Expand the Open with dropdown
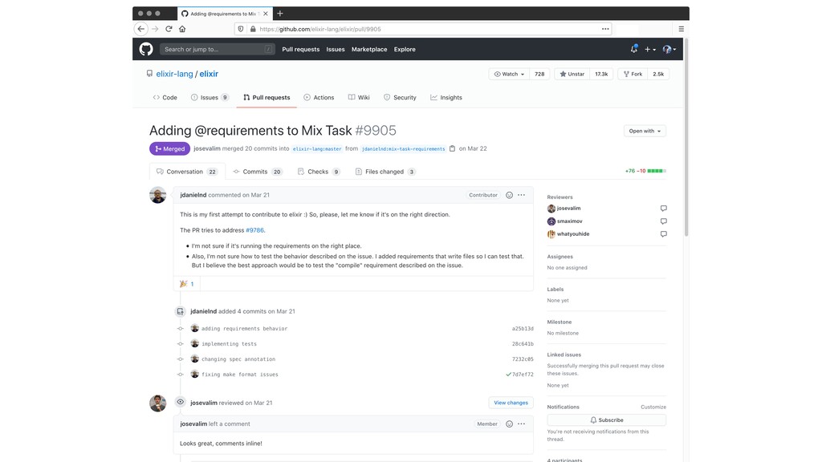The height and width of the screenshot is (462, 822). pyautogui.click(x=645, y=131)
